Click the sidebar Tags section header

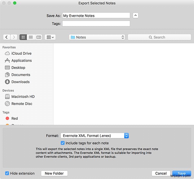(x=6, y=113)
